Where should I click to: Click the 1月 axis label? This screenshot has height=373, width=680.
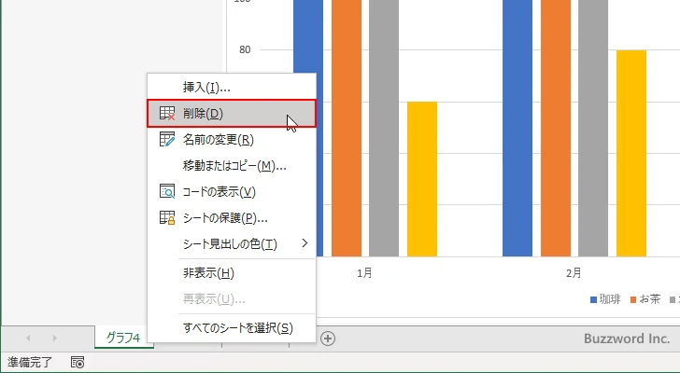[364, 273]
